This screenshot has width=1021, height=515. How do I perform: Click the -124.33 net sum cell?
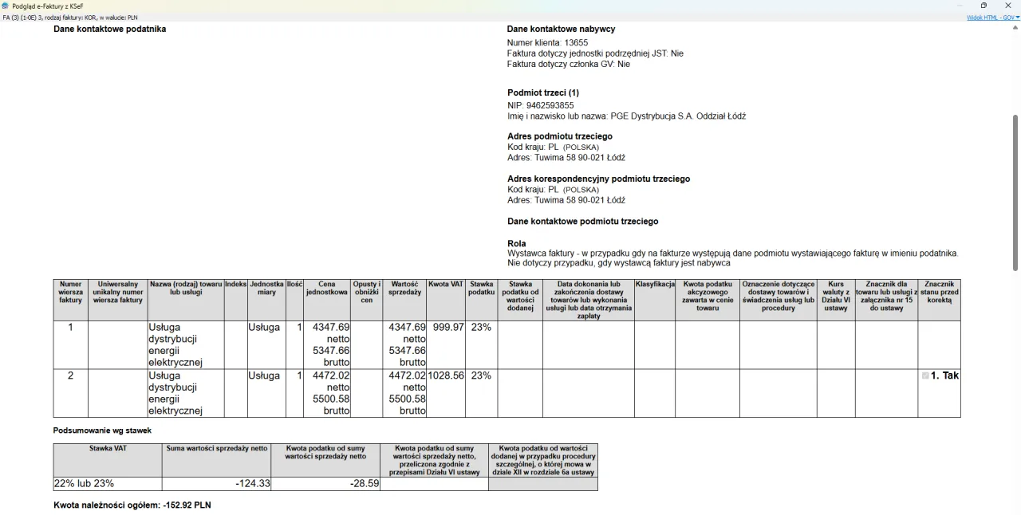[x=252, y=483]
